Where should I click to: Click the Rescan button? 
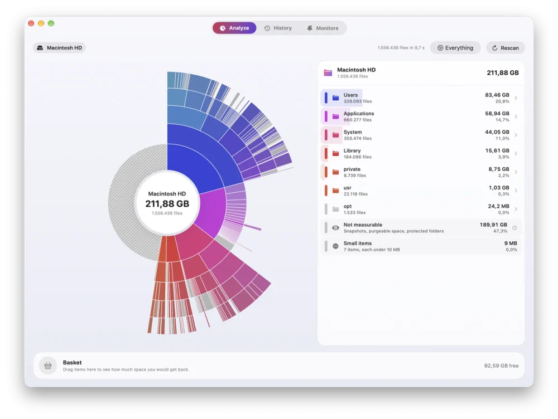point(506,48)
